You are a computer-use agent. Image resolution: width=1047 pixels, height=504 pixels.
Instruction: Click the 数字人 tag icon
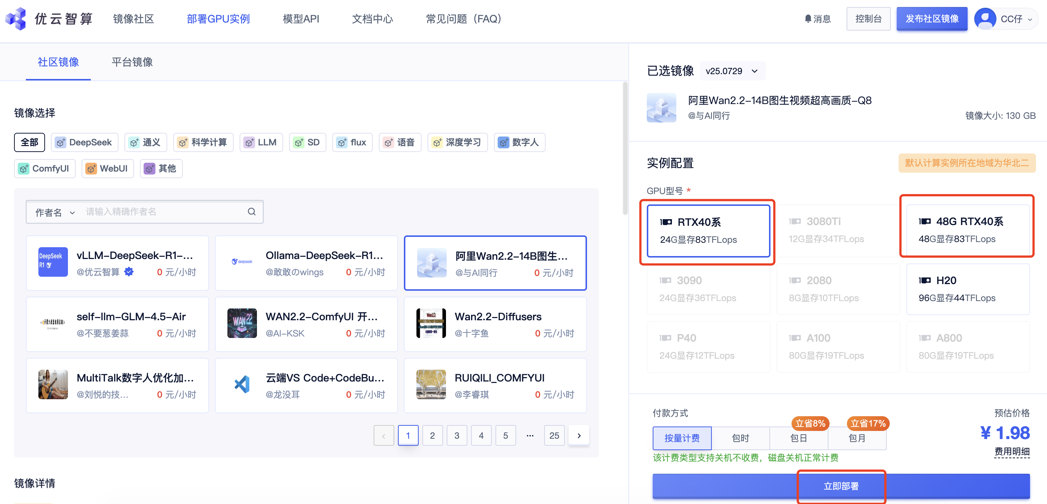tap(503, 142)
